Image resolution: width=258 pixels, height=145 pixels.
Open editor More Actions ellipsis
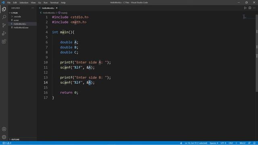(254, 8)
